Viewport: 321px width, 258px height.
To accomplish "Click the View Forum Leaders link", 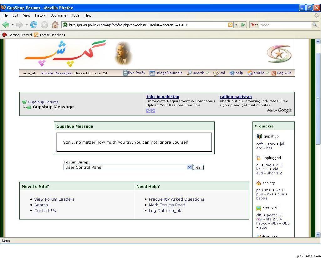I will pos(54,199).
